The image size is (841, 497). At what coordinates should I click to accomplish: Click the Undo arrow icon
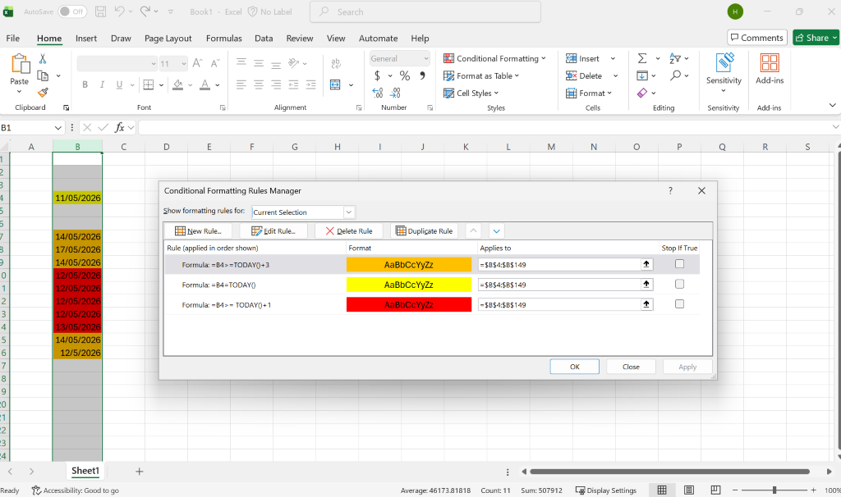[x=119, y=11]
